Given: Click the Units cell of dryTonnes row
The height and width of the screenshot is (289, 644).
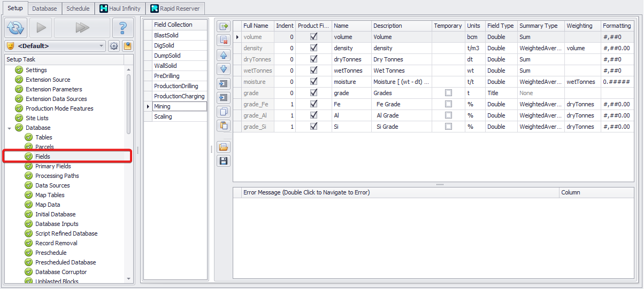Looking at the screenshot, I should click(x=475, y=59).
